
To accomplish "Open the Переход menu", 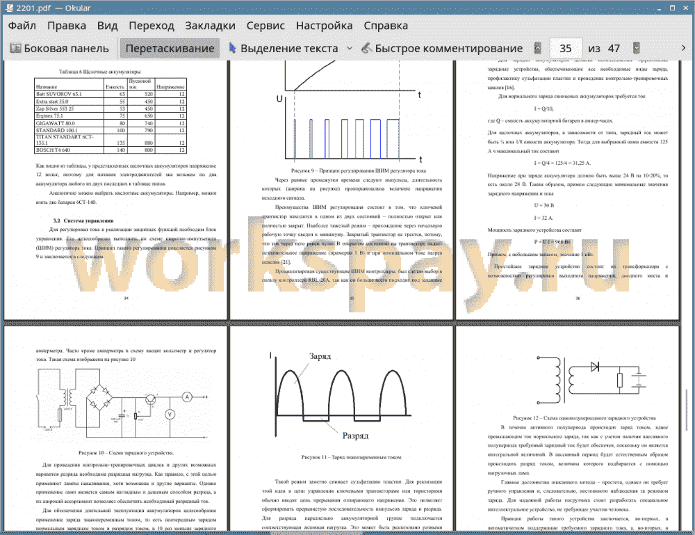I will click(152, 26).
